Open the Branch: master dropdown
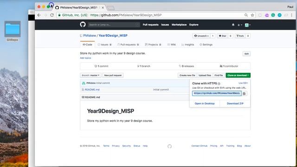 tap(90, 75)
